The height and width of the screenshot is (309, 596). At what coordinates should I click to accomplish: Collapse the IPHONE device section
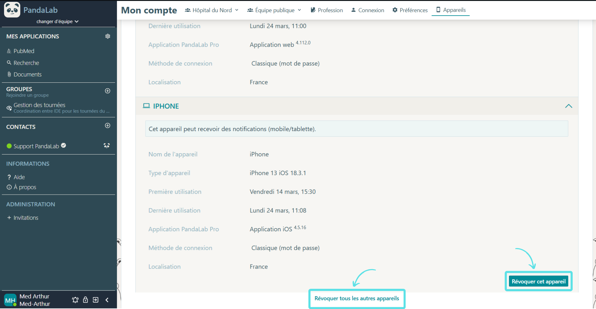click(569, 106)
